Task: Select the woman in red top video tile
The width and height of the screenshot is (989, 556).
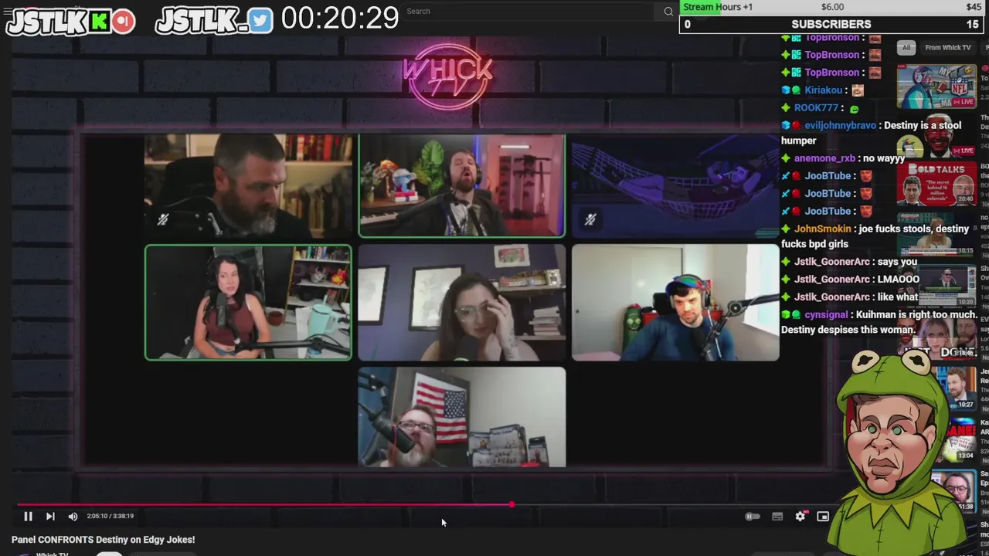Action: [x=248, y=303]
